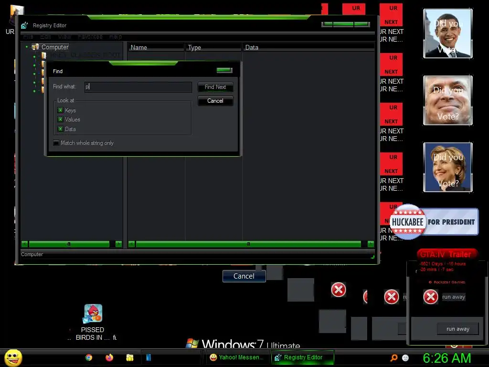Close the Find dialog with green button
Viewport: 489px width, 367px height.
[224, 70]
